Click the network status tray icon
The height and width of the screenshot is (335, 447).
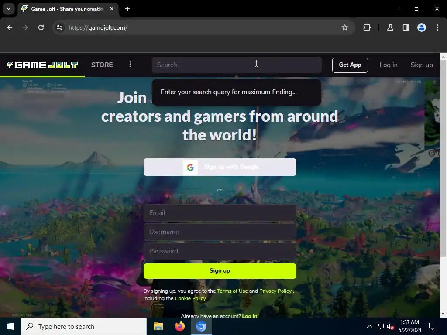tap(380, 326)
